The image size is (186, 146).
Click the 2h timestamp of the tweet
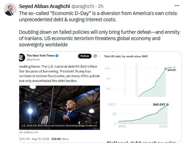(101, 6)
